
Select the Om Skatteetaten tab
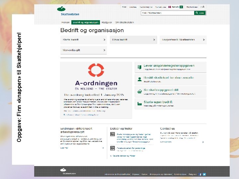point(124,23)
